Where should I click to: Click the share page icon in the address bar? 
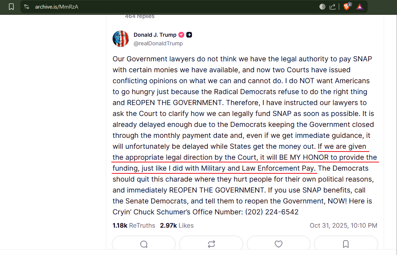point(332,7)
